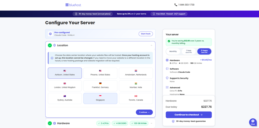Click the 2 vCPUs chip in Hardware
259x128 pixels.
(x=103, y=123)
